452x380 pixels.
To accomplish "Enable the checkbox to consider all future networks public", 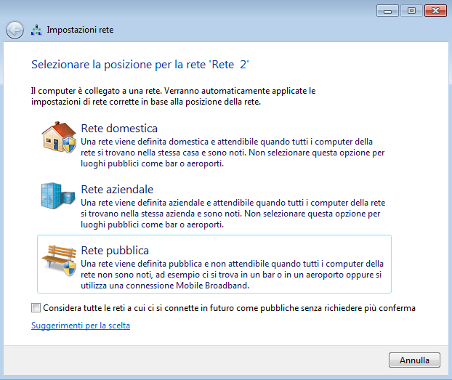I will [36, 307].
